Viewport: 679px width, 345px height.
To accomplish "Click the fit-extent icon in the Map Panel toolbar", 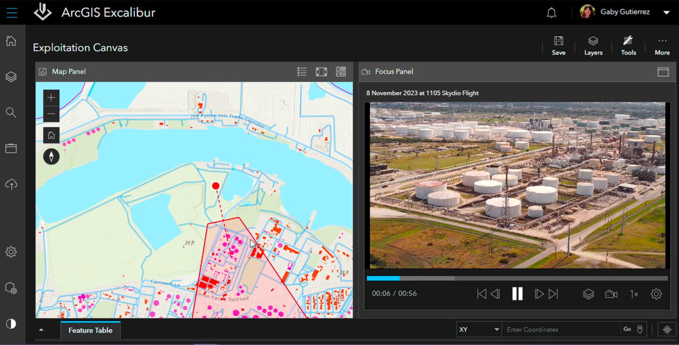I will pyautogui.click(x=321, y=71).
